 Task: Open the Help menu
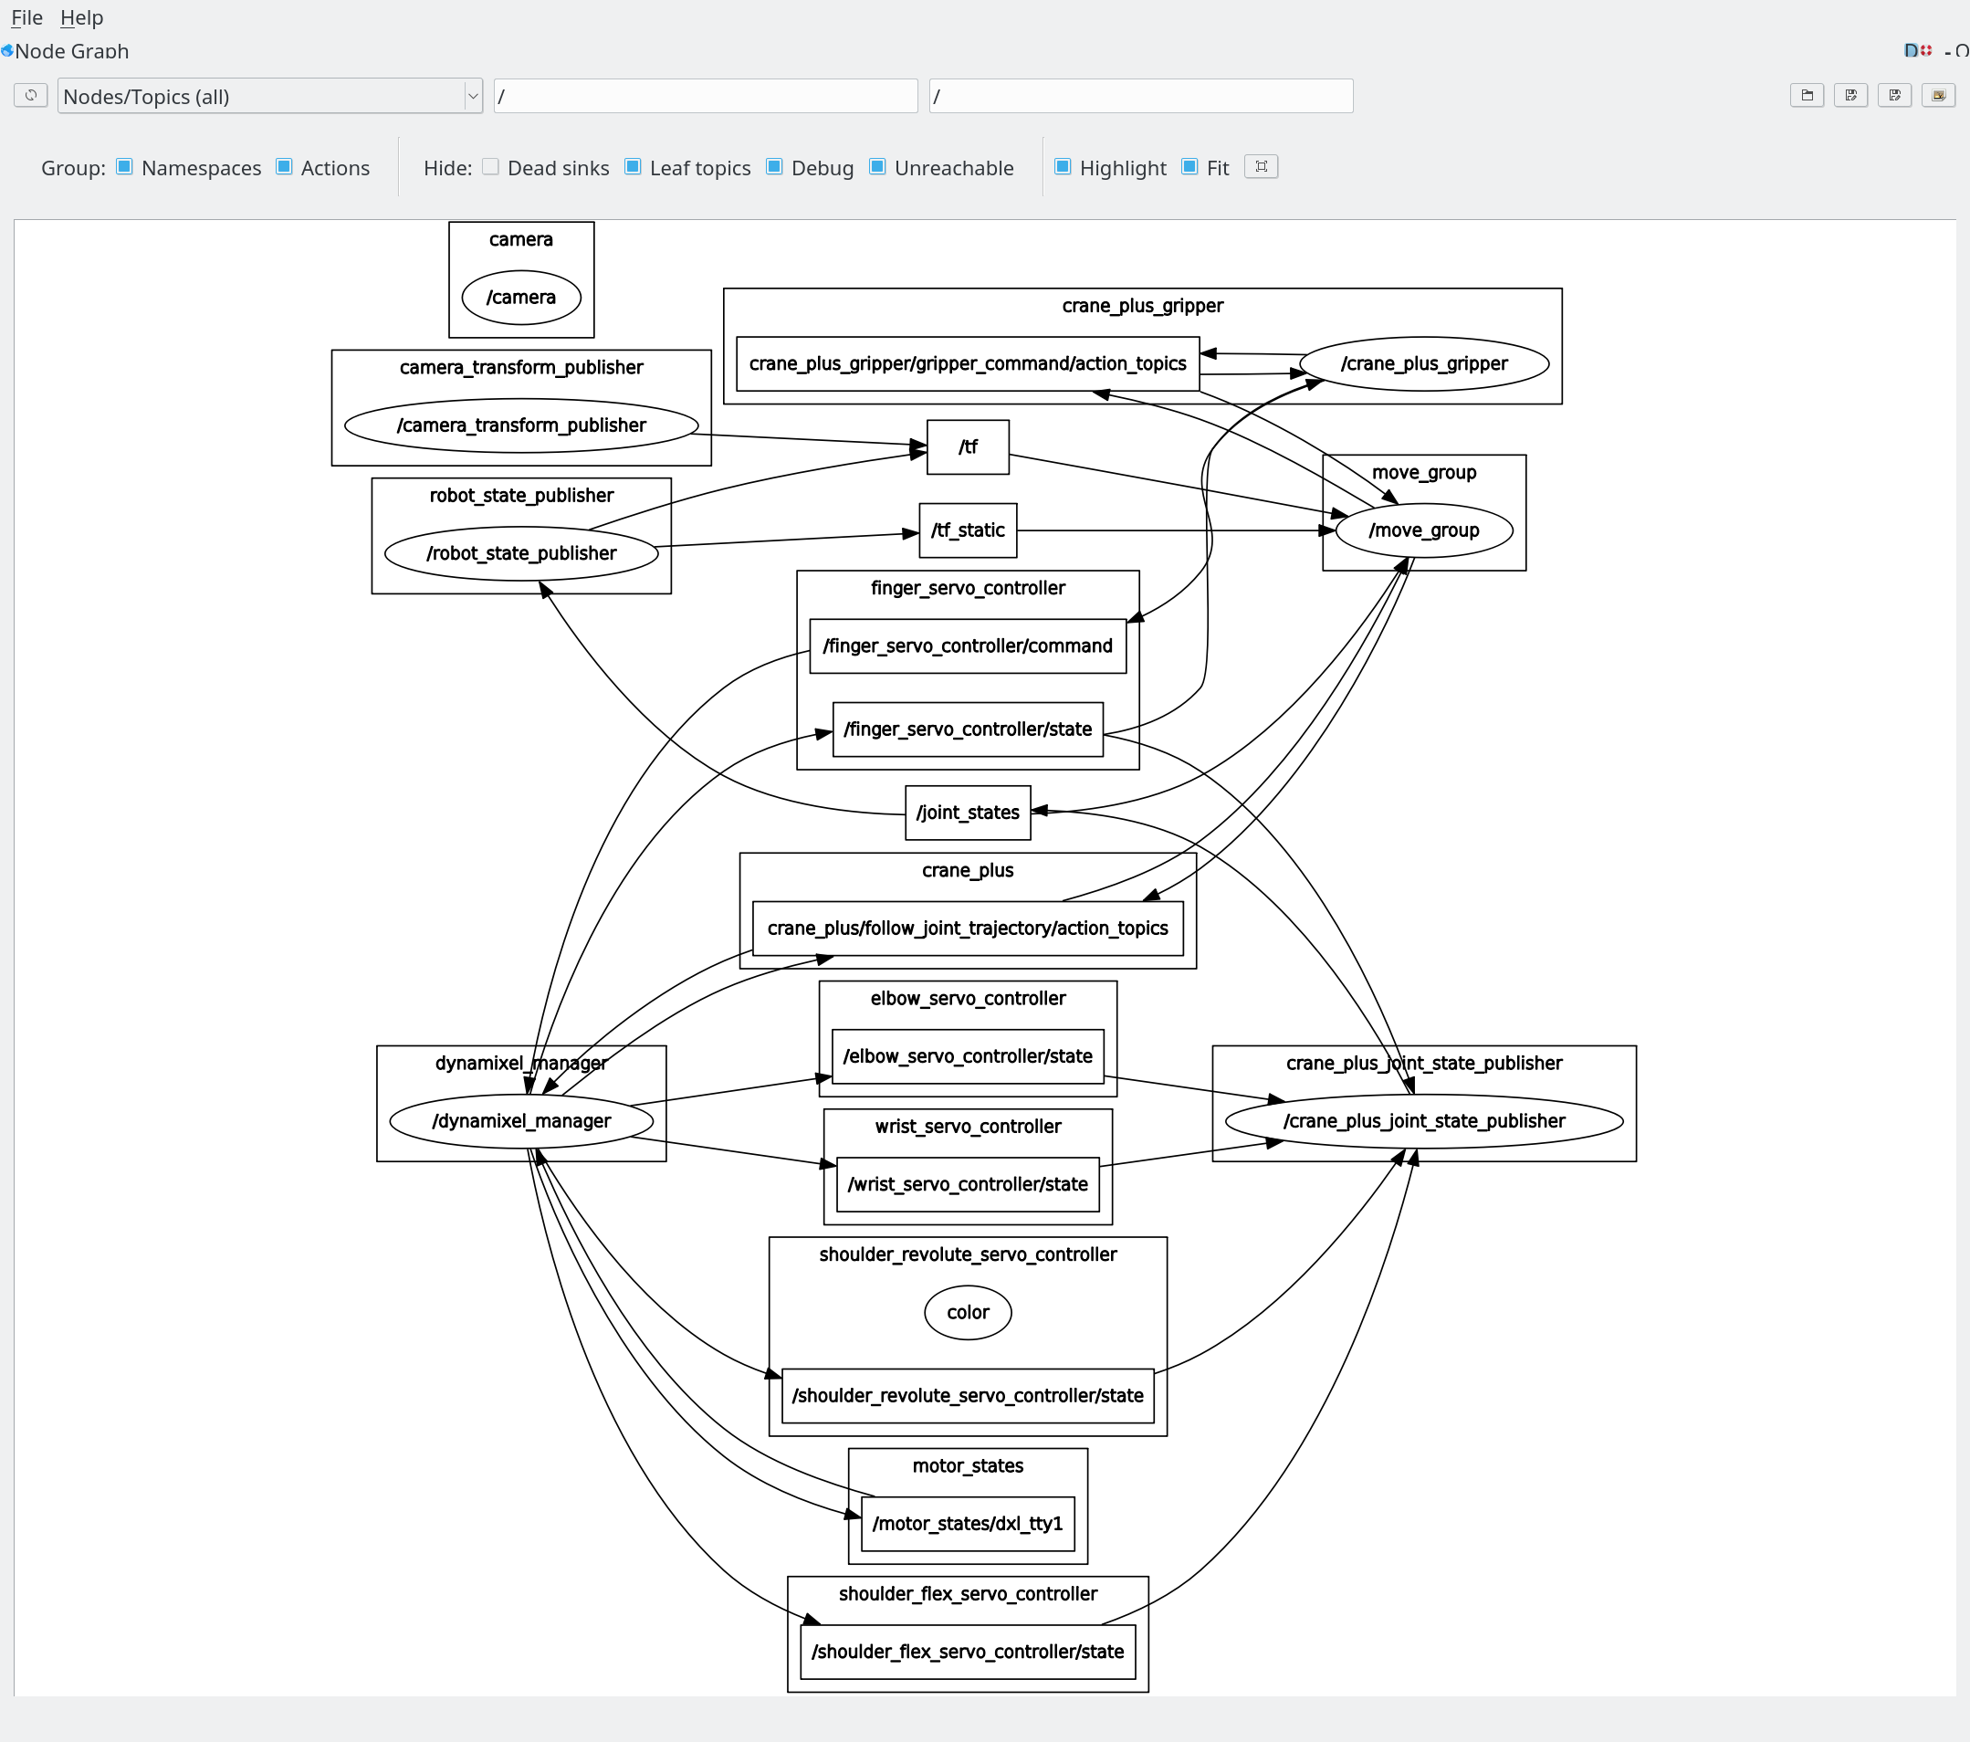[80, 16]
